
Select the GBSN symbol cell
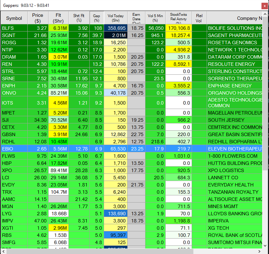click(14, 134)
